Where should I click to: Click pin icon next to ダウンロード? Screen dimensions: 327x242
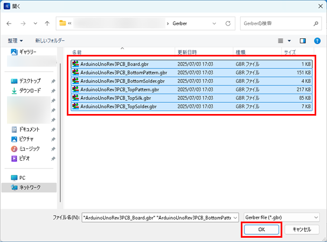pyautogui.click(x=53, y=91)
